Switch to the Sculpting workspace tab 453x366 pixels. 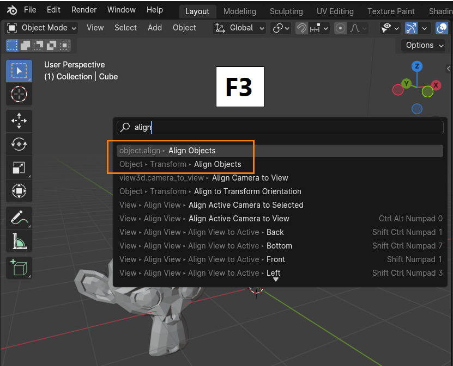286,11
